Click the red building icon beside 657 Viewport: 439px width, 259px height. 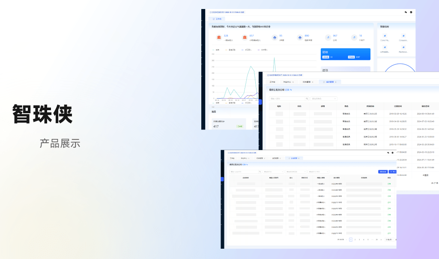(245, 38)
